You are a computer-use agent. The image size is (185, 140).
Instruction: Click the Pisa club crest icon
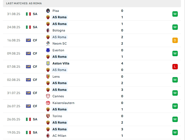point(48,11)
